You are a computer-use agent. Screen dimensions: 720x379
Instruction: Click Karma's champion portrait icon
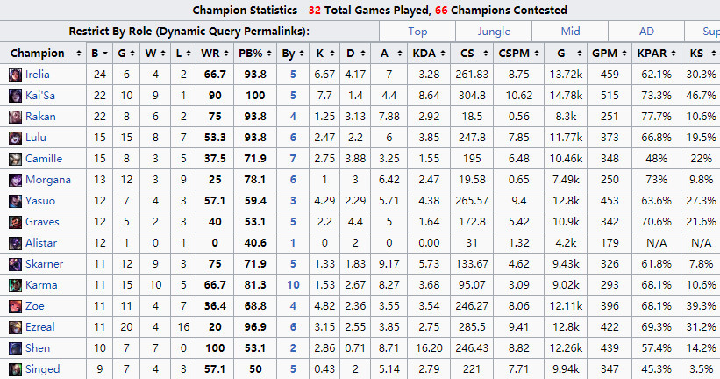pos(16,285)
